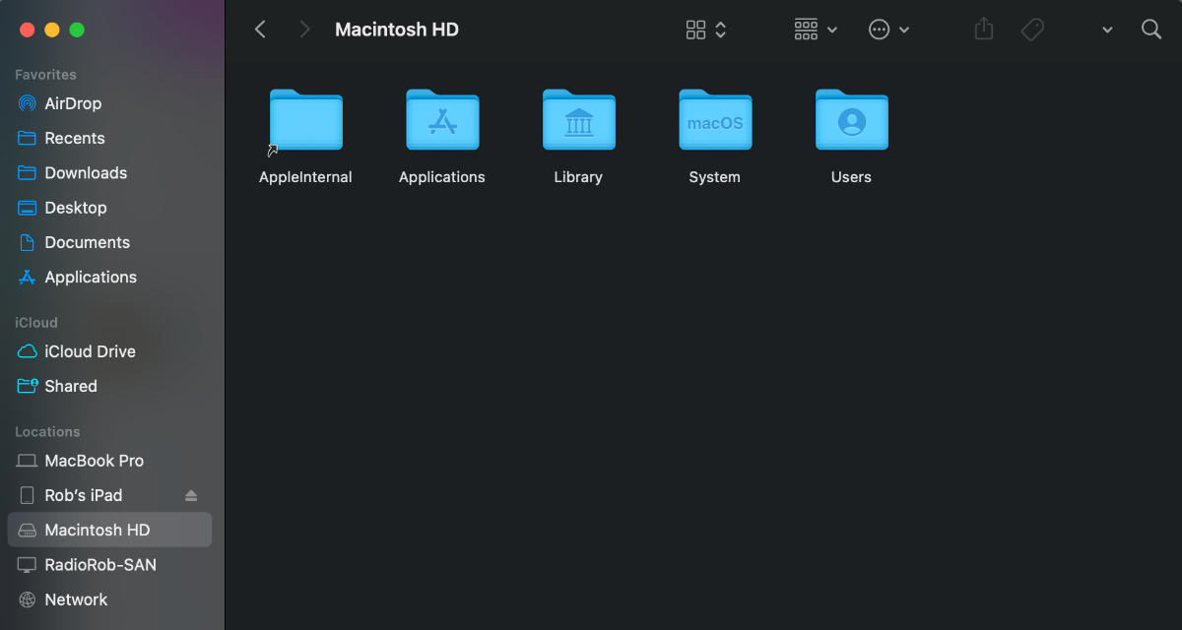Click Network in the sidebar
The height and width of the screenshot is (630, 1182).
76,599
